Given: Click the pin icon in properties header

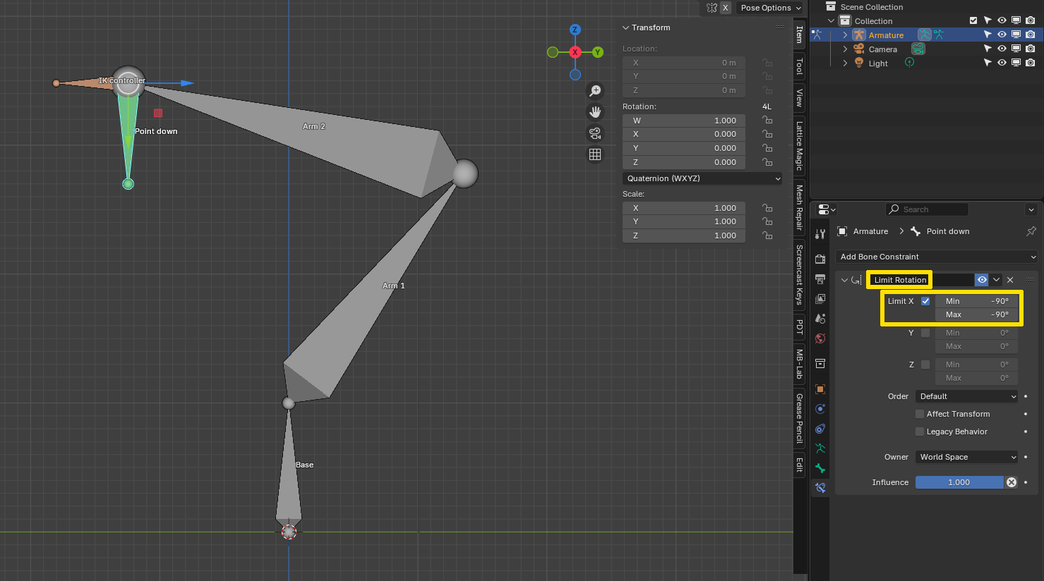Looking at the screenshot, I should click(x=1031, y=231).
